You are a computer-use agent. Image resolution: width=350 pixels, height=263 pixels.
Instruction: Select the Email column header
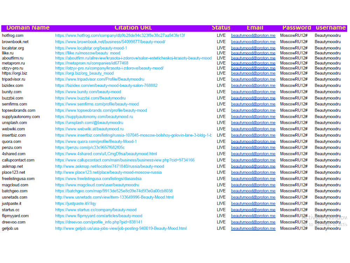(x=255, y=28)
